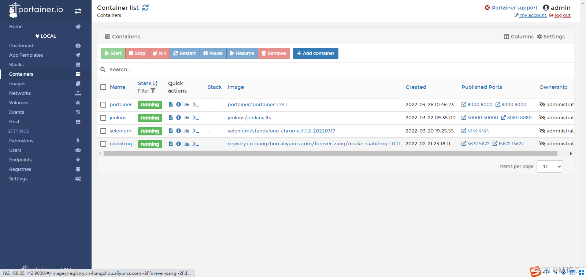Open console icon for rabbitmq container
This screenshot has width=586, height=277.
pyautogui.click(x=196, y=144)
